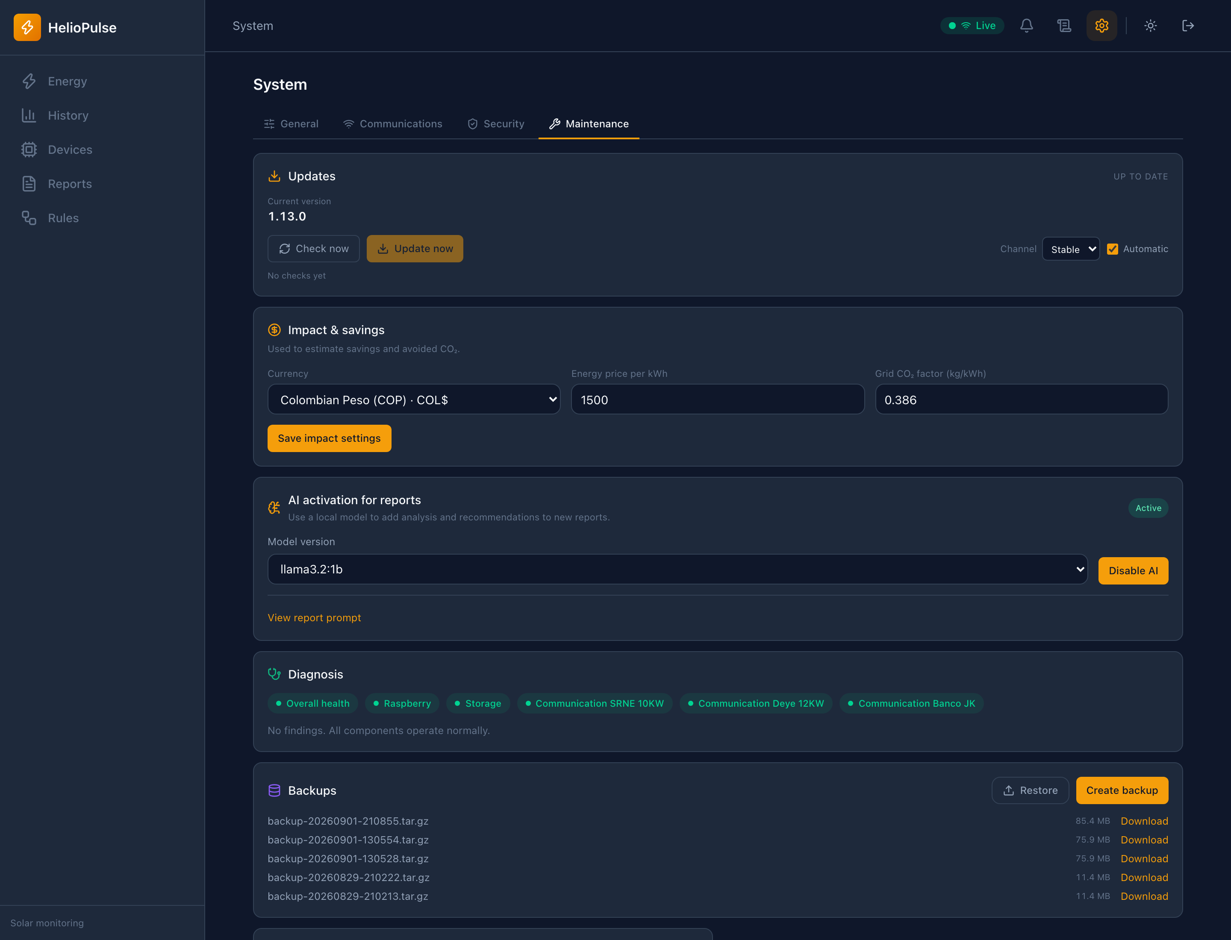This screenshot has height=940, width=1231.
Task: Download backup-20260829-210213.tar.gz
Action: (1144, 896)
